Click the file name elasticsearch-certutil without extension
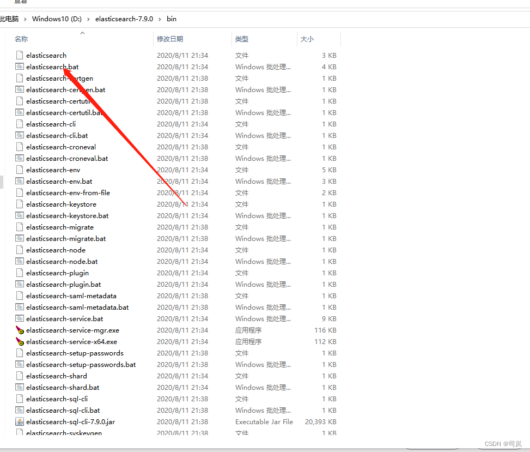 [x=58, y=101]
